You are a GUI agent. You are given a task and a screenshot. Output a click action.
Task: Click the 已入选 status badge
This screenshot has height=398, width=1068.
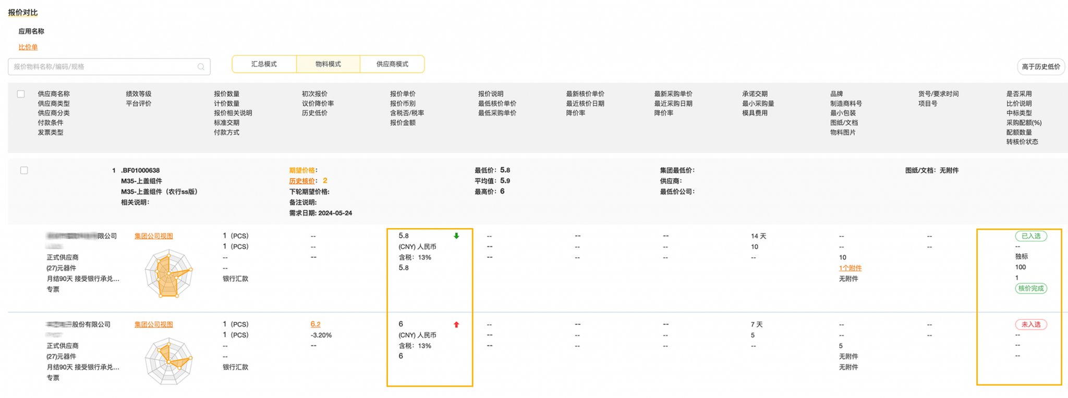pos(1030,236)
